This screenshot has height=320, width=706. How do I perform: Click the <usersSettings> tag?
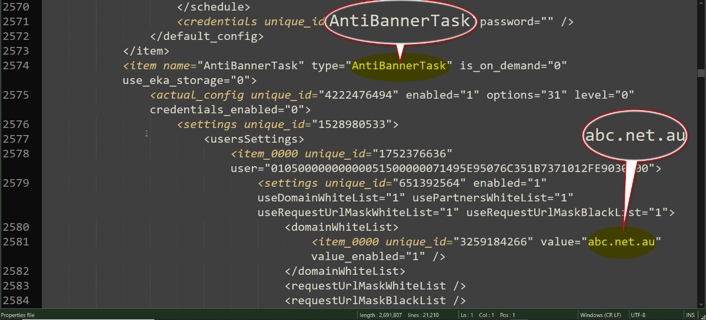pos(254,139)
